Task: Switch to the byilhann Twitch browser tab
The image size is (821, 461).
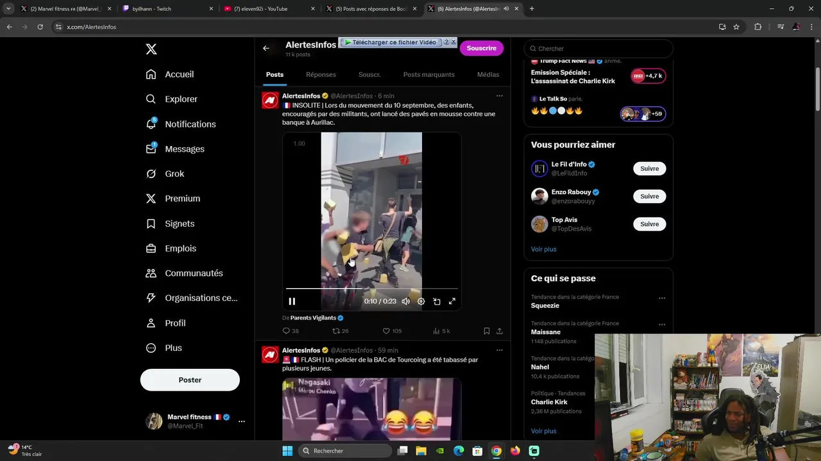Action: pos(167,9)
